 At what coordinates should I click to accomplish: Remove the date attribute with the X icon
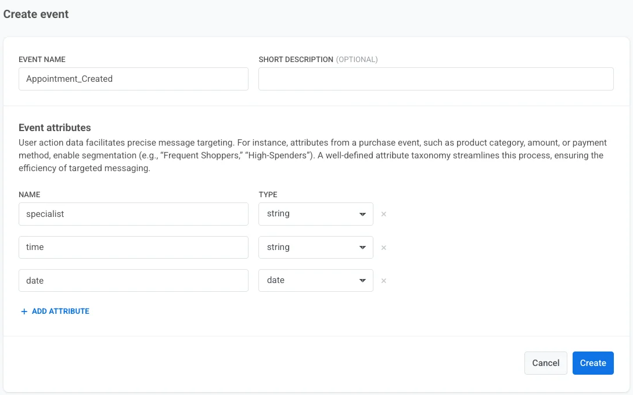pos(383,281)
